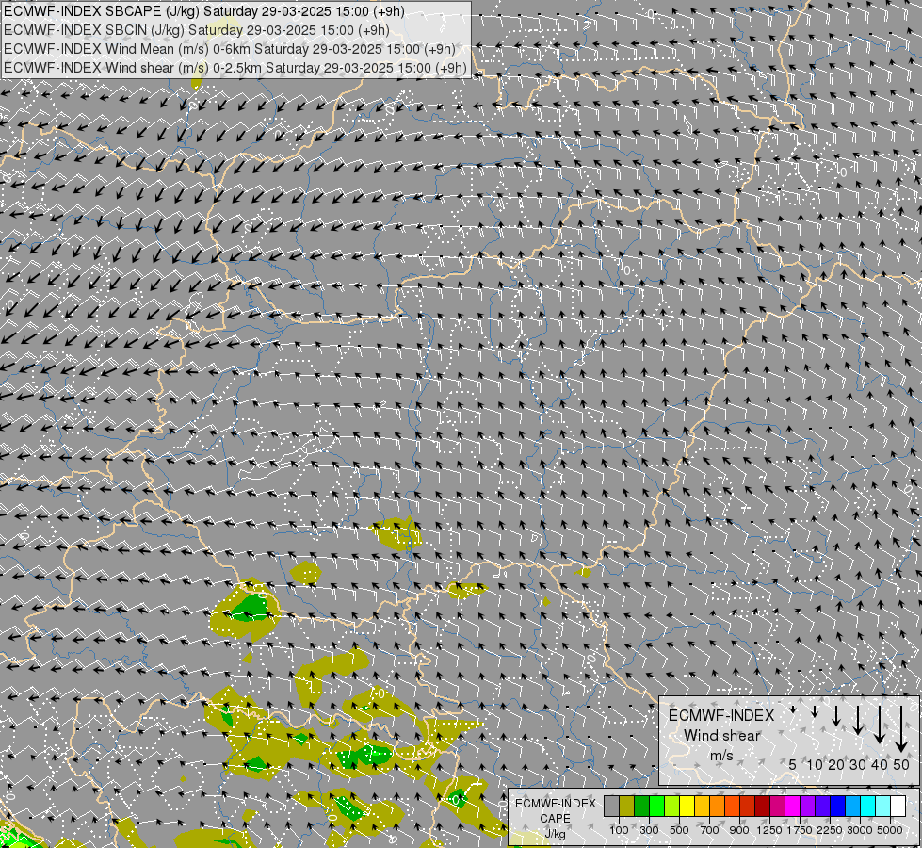Click the Wind Mean 0-6km title line
Screen dimensions: 922x848
[x=230, y=49]
